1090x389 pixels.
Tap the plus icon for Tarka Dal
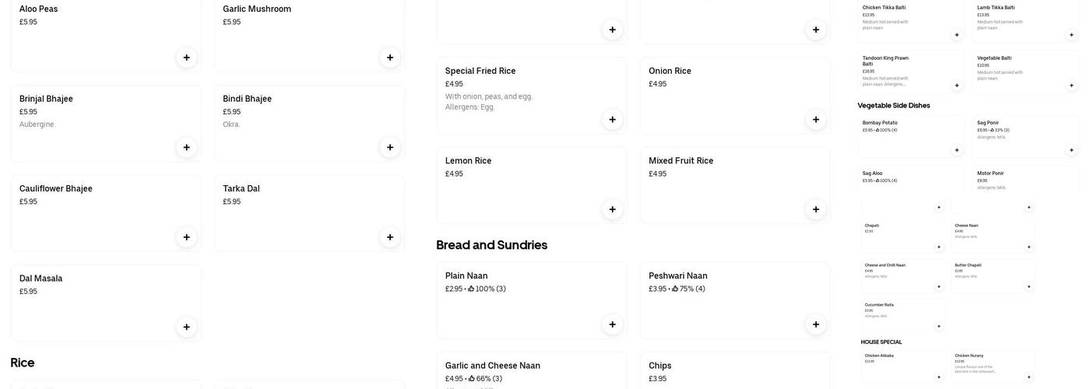tap(390, 237)
